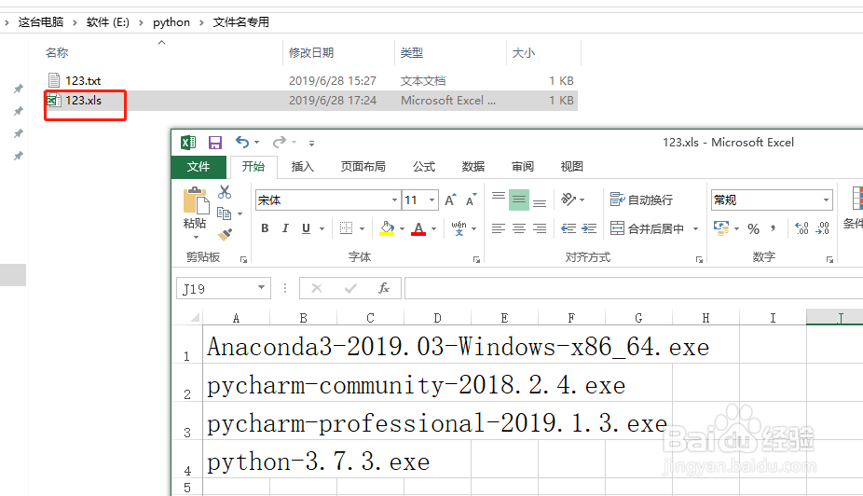Open the underline style dropdown arrow
Screen dimensions: 863x496
(322, 228)
